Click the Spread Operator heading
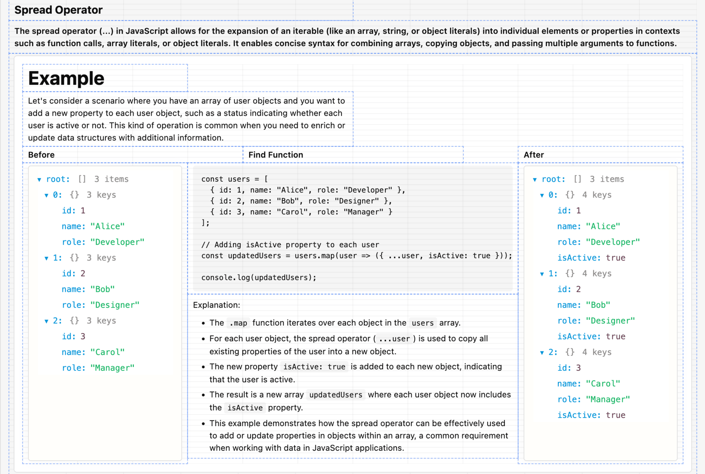Image resolution: width=705 pixels, height=474 pixels. pos(58,10)
